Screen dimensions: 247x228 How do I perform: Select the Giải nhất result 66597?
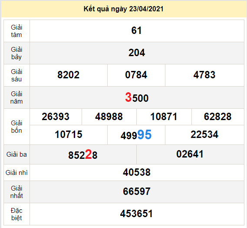coord(137,191)
